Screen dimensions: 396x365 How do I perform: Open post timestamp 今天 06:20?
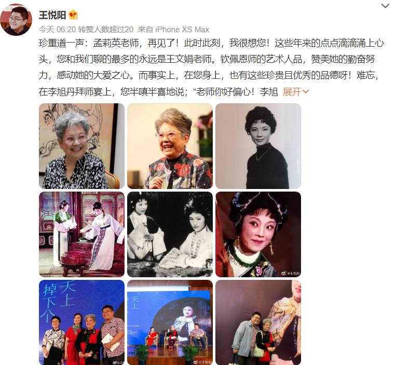pyautogui.click(x=57, y=30)
